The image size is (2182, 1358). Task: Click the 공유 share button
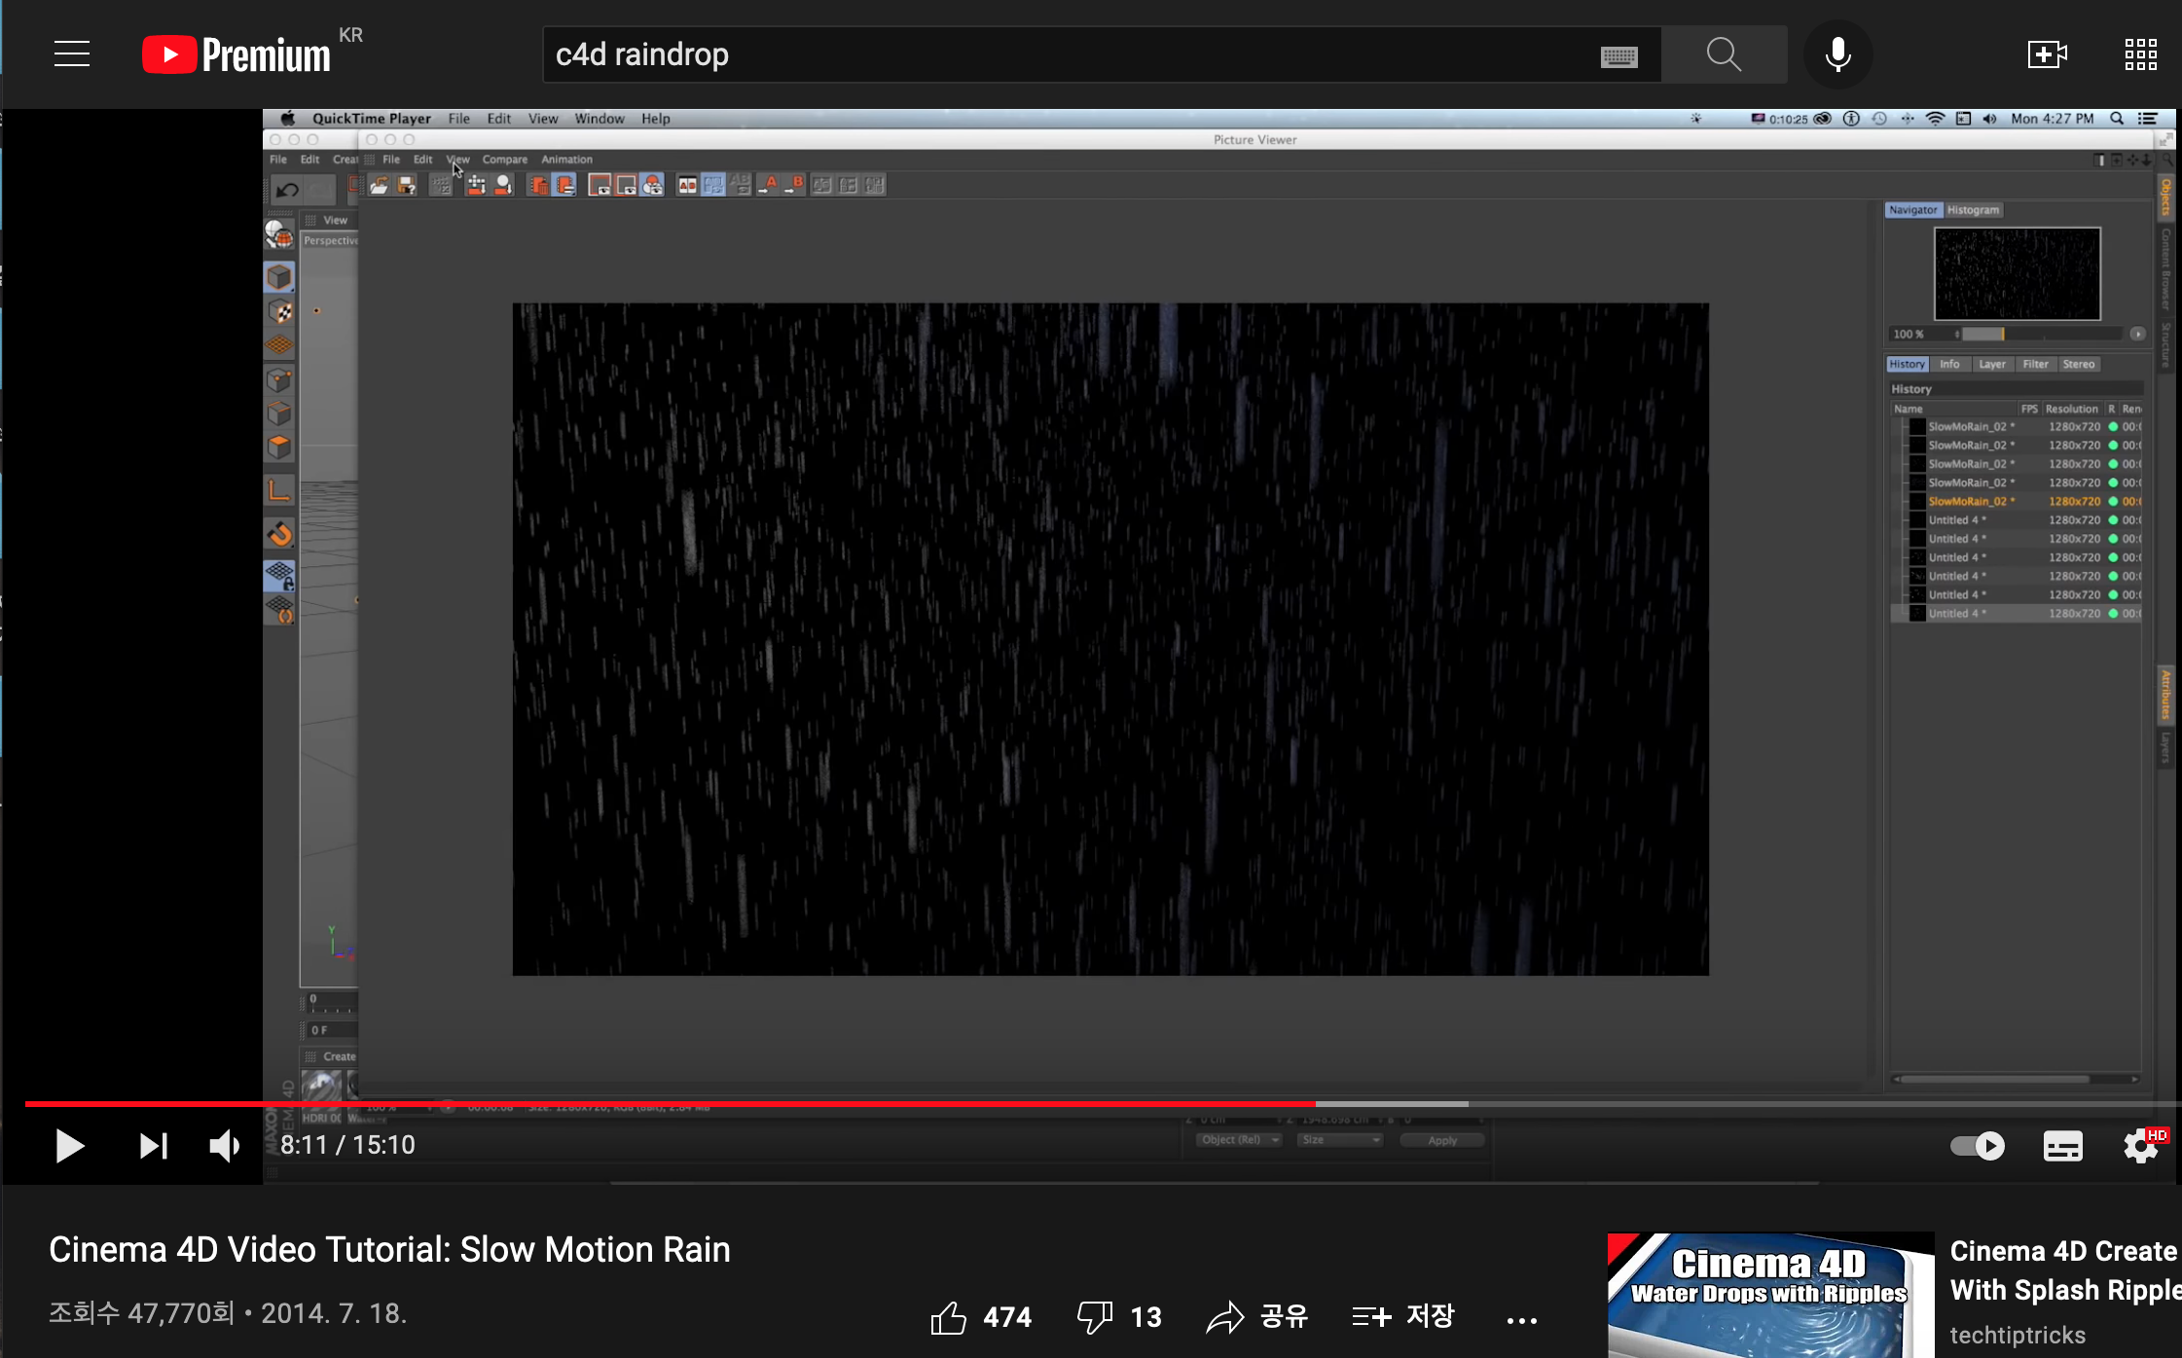click(x=1257, y=1317)
